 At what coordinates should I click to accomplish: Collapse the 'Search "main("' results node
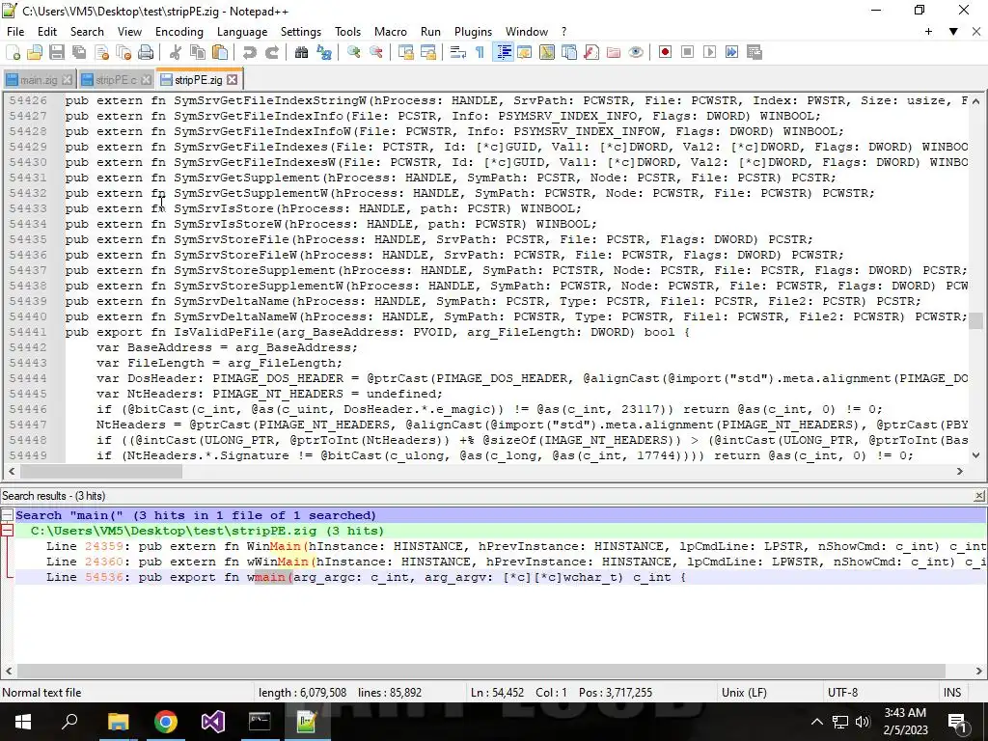pos(7,515)
